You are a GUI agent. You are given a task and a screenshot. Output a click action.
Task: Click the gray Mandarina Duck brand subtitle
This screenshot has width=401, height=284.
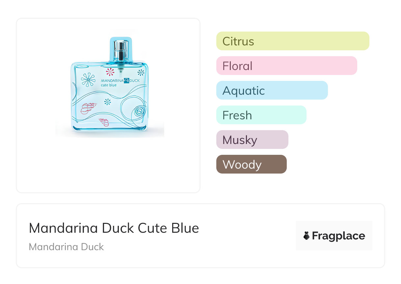point(66,247)
